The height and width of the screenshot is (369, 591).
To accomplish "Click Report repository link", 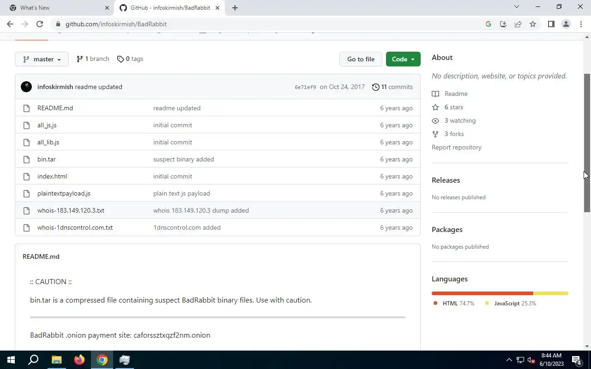I will click(457, 147).
